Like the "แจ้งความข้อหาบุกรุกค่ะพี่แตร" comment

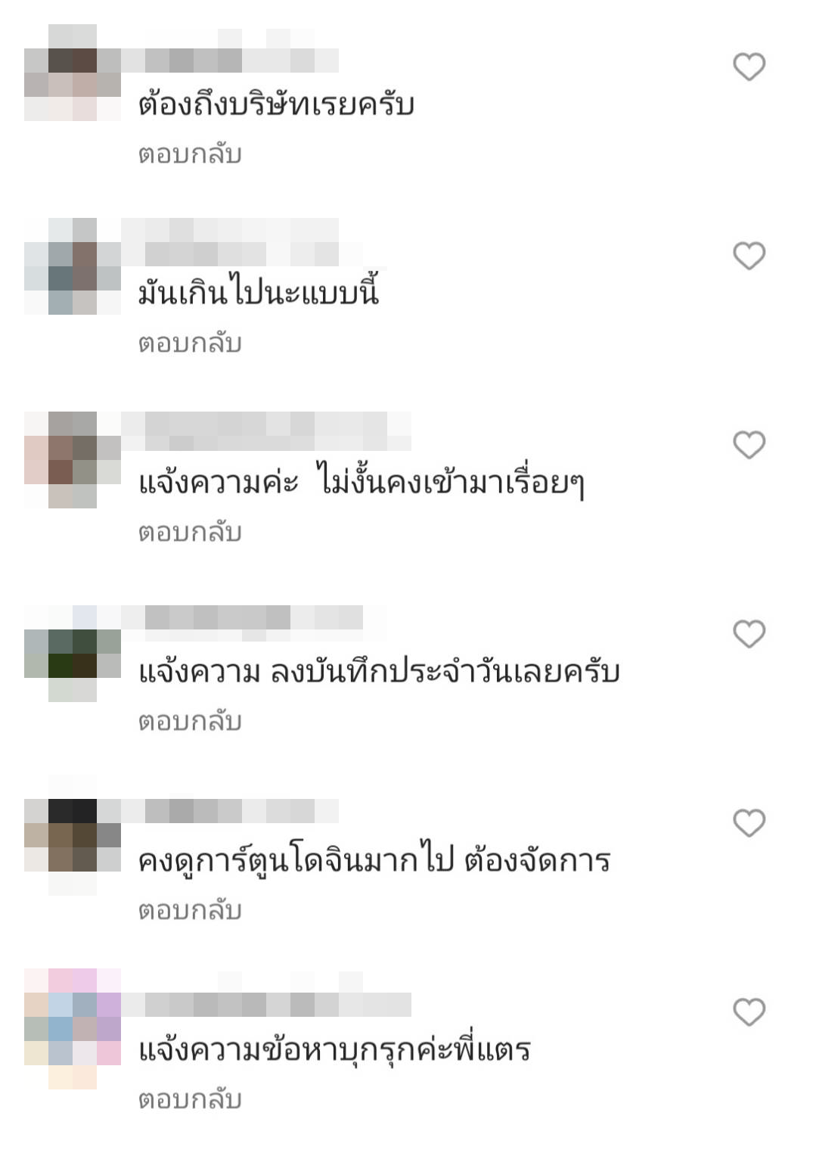(x=749, y=1012)
